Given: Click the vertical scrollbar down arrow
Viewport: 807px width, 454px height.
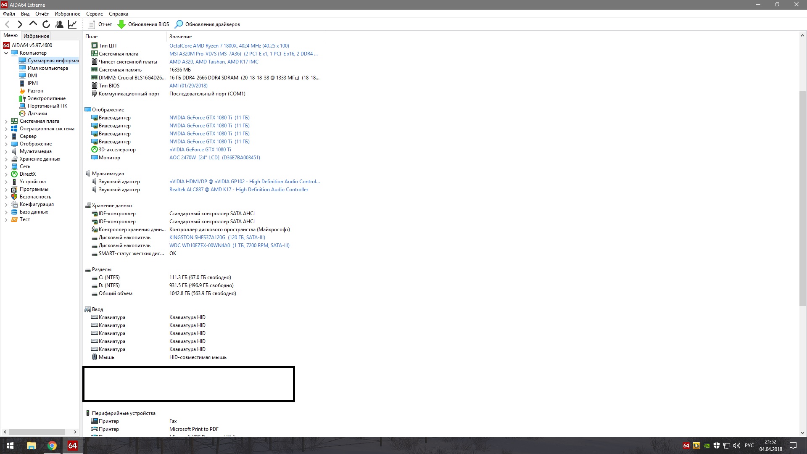Looking at the screenshot, I should [x=802, y=433].
